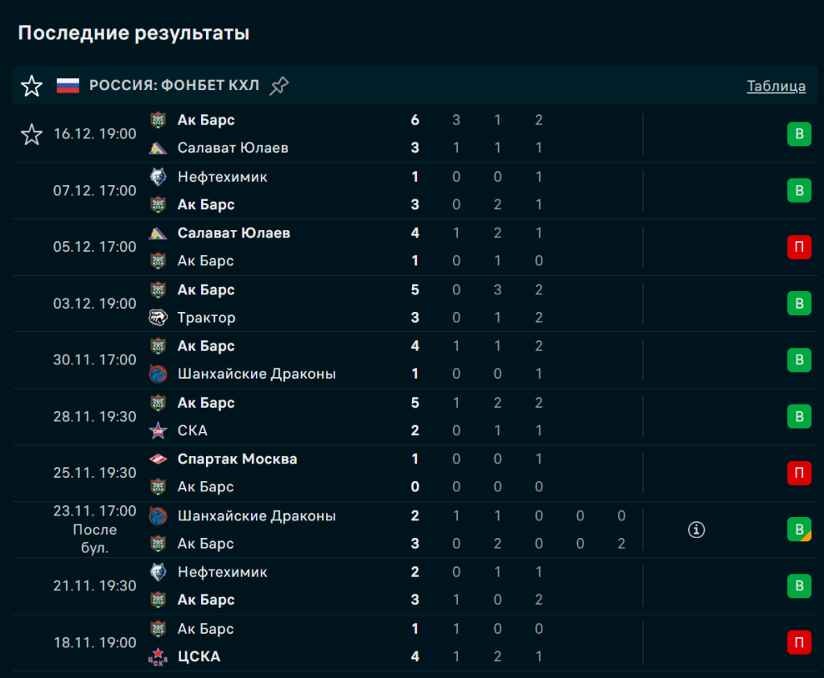Click the Трактор team logo
This screenshot has height=678, width=824.
159,318
